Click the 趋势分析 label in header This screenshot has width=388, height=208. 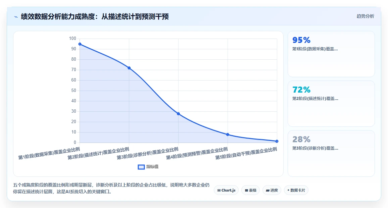click(365, 16)
